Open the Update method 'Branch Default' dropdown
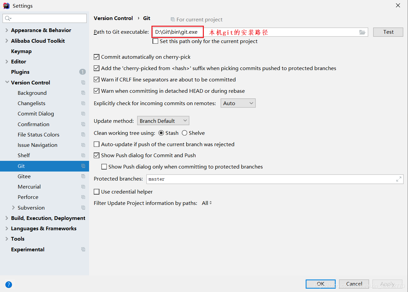Screen dimensions: 408x292 [x=163, y=121]
